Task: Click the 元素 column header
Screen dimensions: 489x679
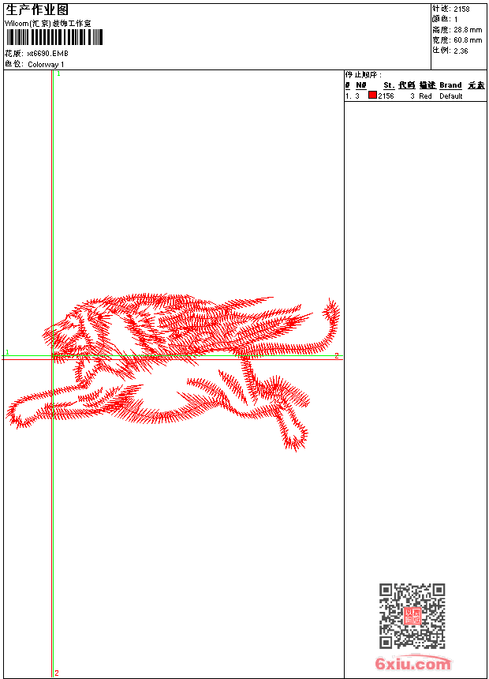Action: [x=476, y=85]
